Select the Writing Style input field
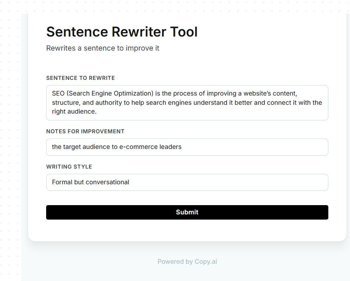 187,182
